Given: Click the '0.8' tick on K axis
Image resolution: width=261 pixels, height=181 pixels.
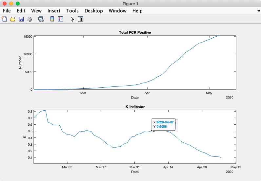Looking at the screenshot, I should pyautogui.click(x=30, y=111).
